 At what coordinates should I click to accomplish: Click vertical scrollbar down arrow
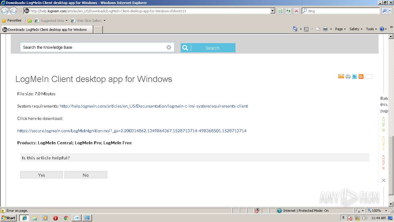(x=391, y=204)
